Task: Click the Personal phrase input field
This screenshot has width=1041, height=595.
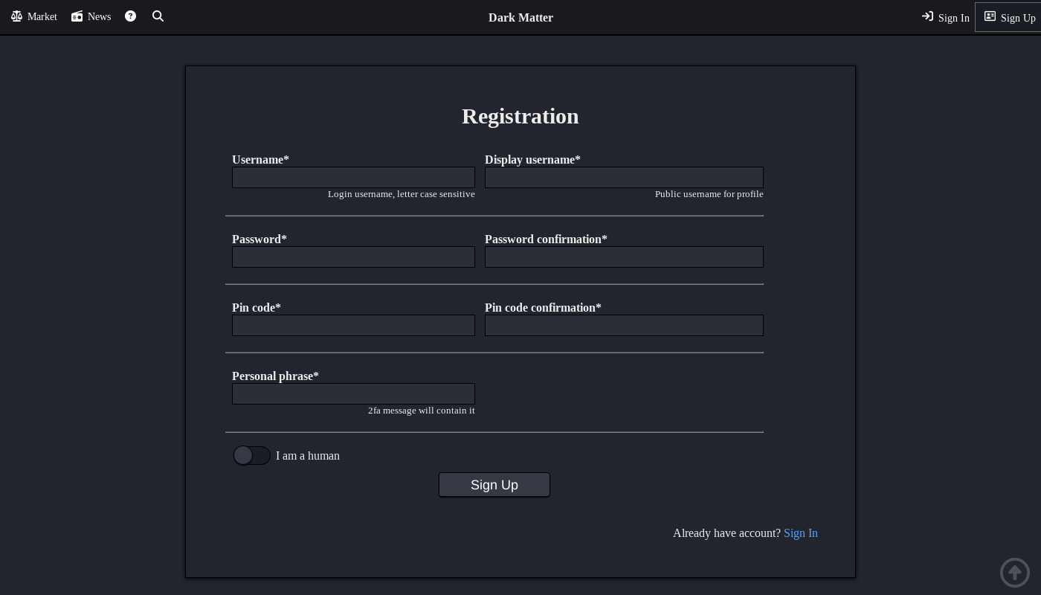Action: coord(353,393)
